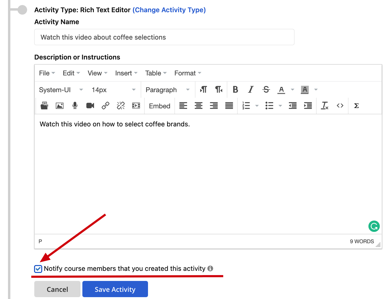Image resolution: width=389 pixels, height=299 pixels.
Task: Click the 9 WORDS word count
Action: [362, 241]
